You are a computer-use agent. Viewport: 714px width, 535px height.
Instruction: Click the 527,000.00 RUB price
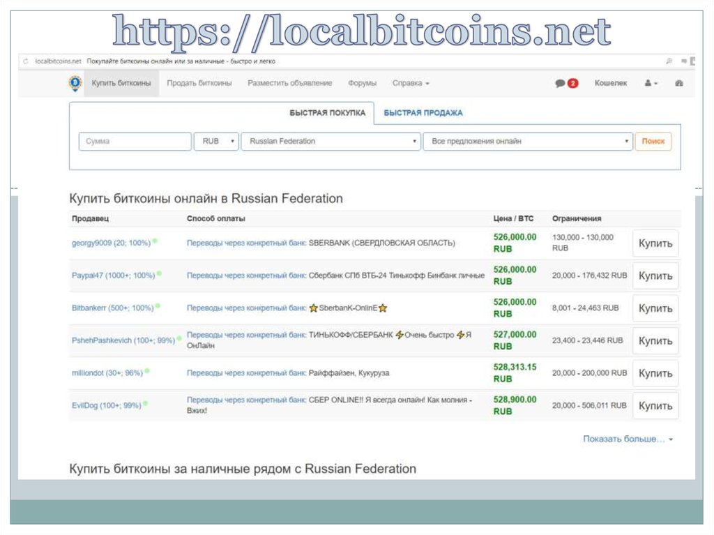515,340
